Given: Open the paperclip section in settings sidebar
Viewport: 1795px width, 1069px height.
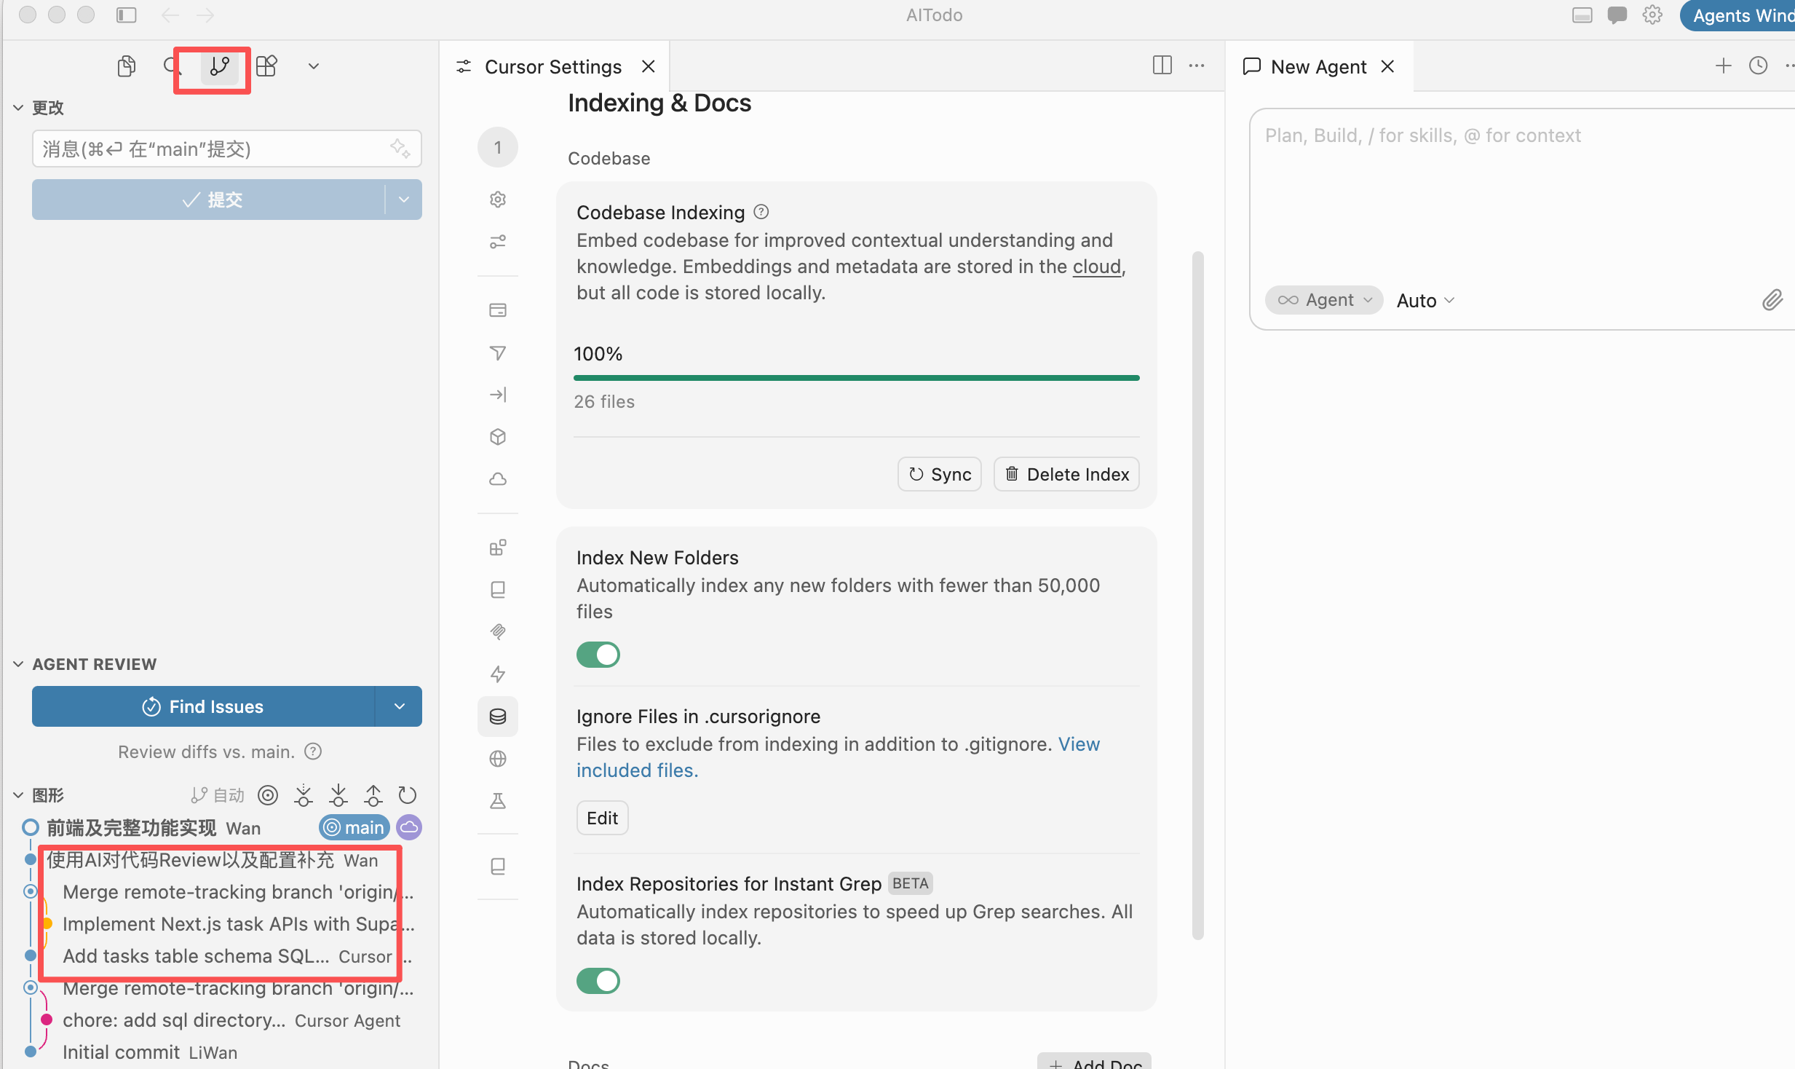Looking at the screenshot, I should [x=498, y=632].
